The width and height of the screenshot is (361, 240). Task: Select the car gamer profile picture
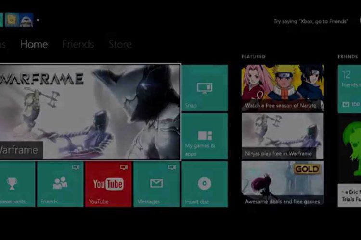[x=26, y=20]
